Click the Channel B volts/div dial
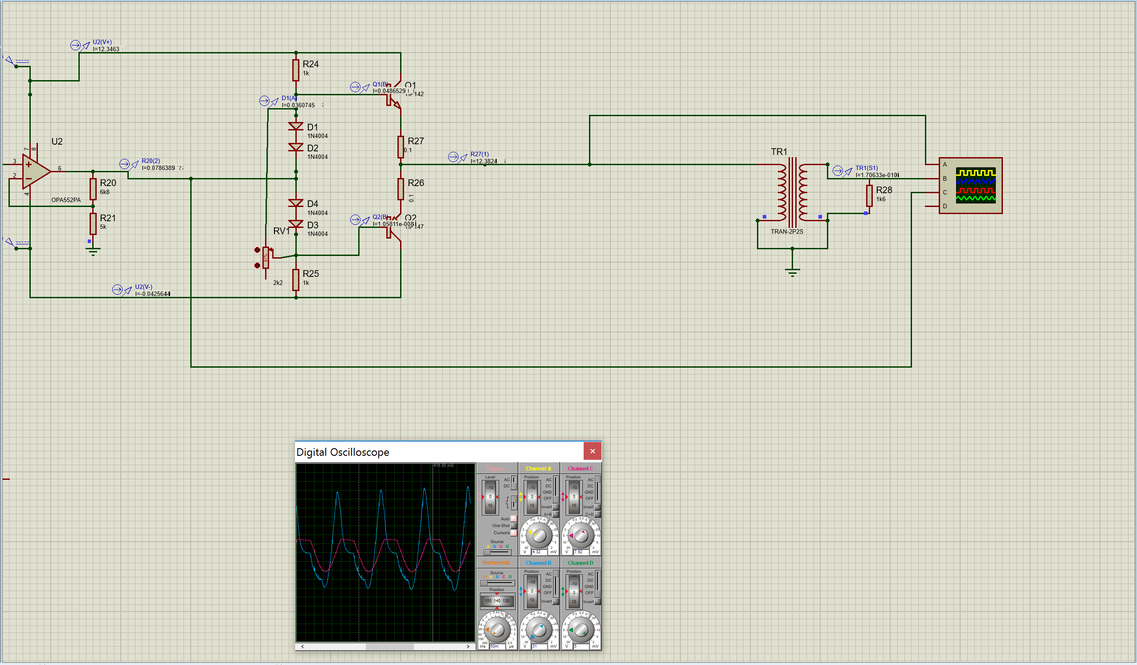1137x665 pixels. click(539, 630)
